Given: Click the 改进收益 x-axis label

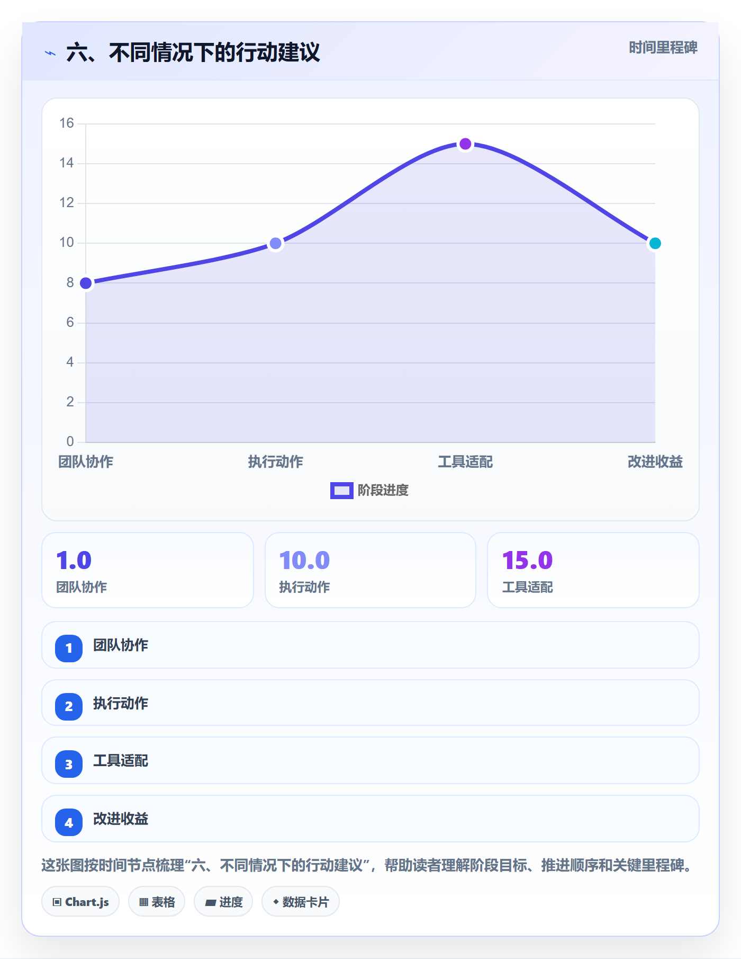Looking at the screenshot, I should pyautogui.click(x=655, y=462).
